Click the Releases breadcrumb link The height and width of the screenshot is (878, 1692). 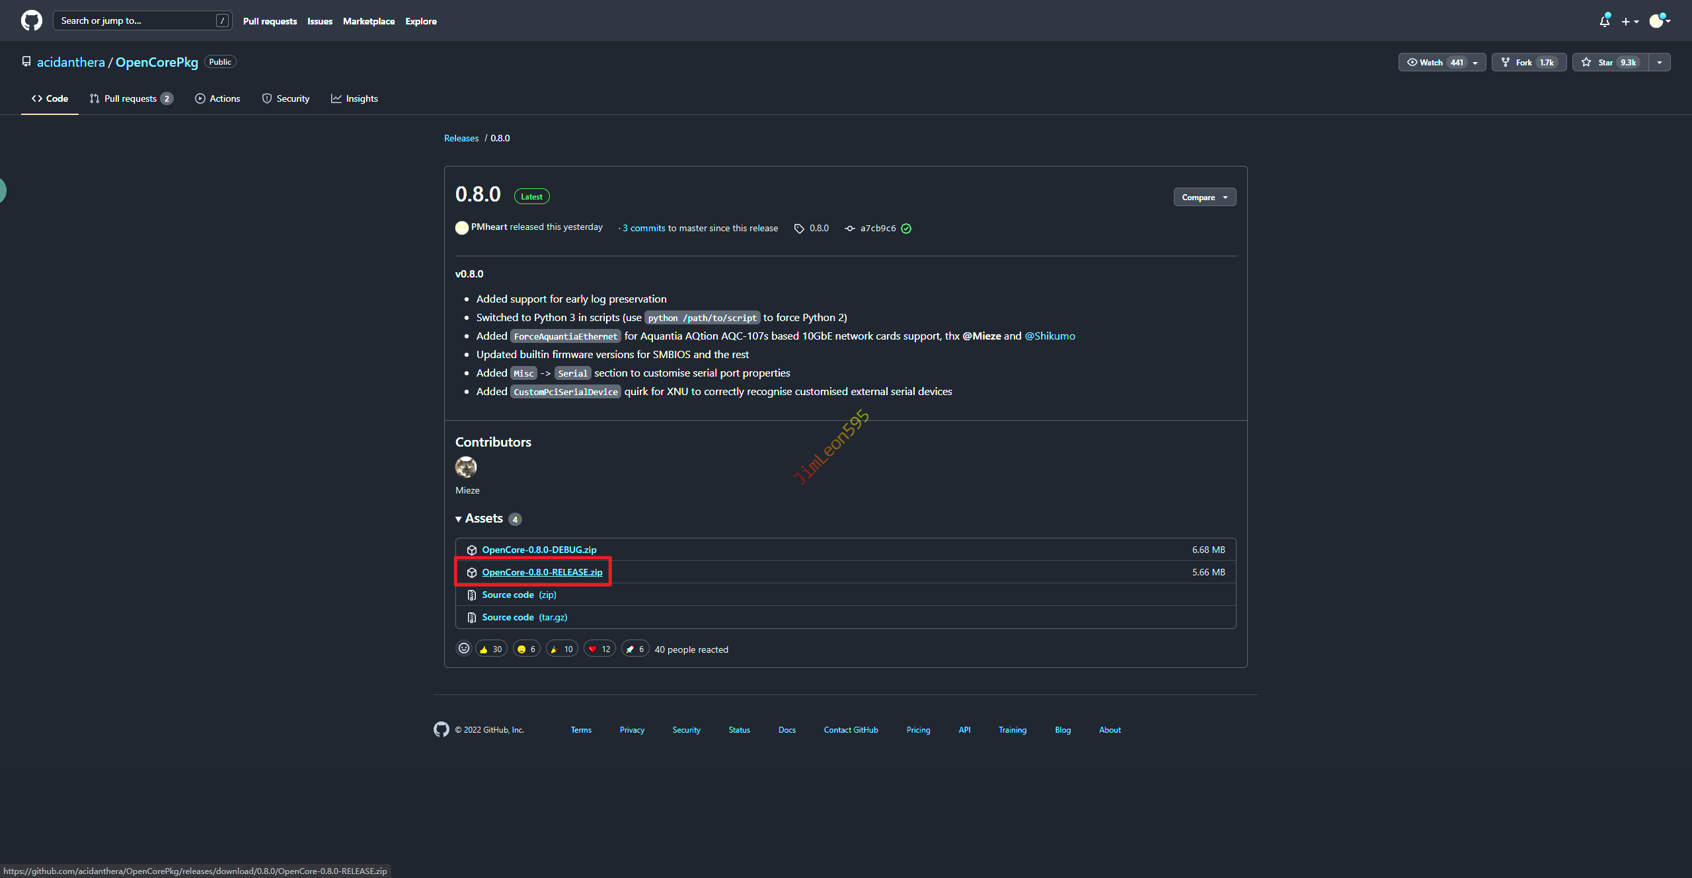pyautogui.click(x=461, y=138)
